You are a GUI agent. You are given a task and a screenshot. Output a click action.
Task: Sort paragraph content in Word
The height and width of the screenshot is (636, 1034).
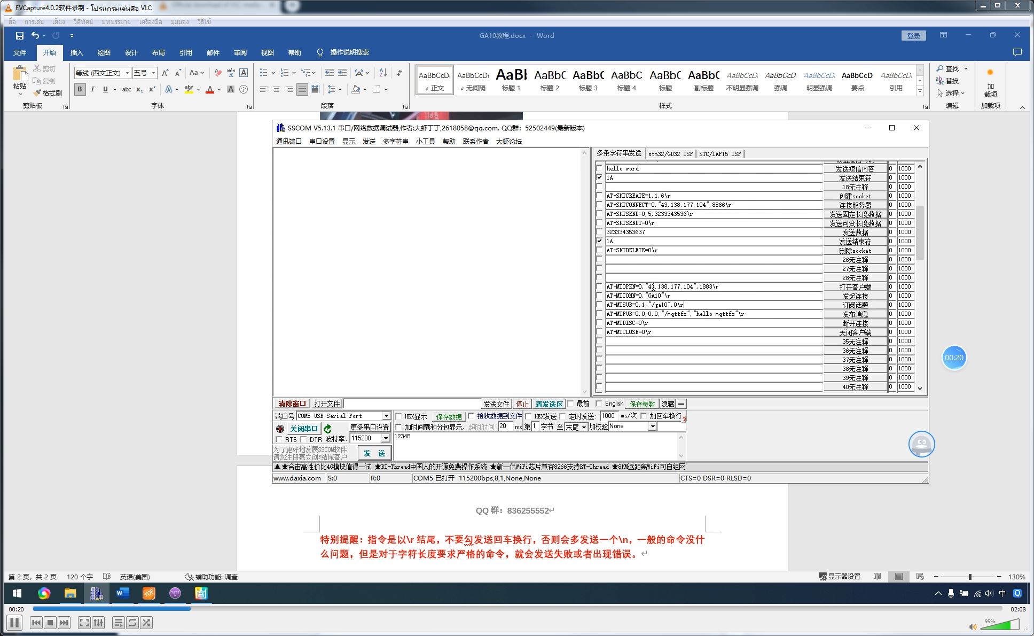383,73
